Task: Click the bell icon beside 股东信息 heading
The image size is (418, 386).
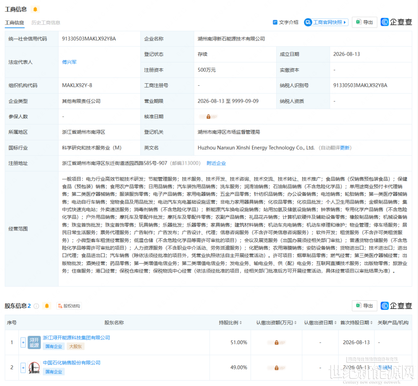Action: pos(47,306)
